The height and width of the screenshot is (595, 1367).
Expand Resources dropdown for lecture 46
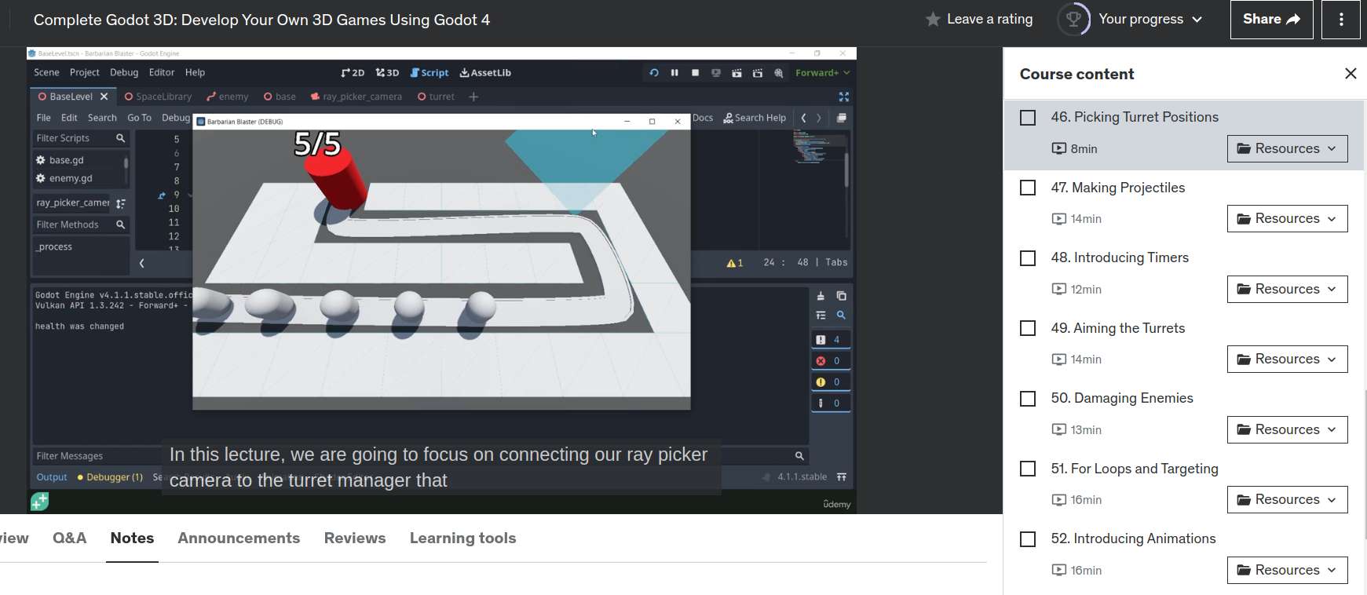pos(1287,148)
